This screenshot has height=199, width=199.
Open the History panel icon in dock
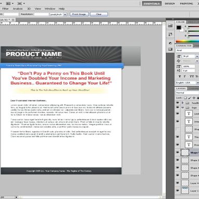point(170,34)
